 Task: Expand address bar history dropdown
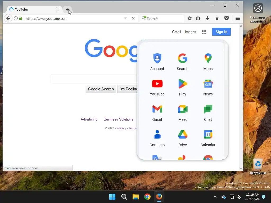point(125,18)
